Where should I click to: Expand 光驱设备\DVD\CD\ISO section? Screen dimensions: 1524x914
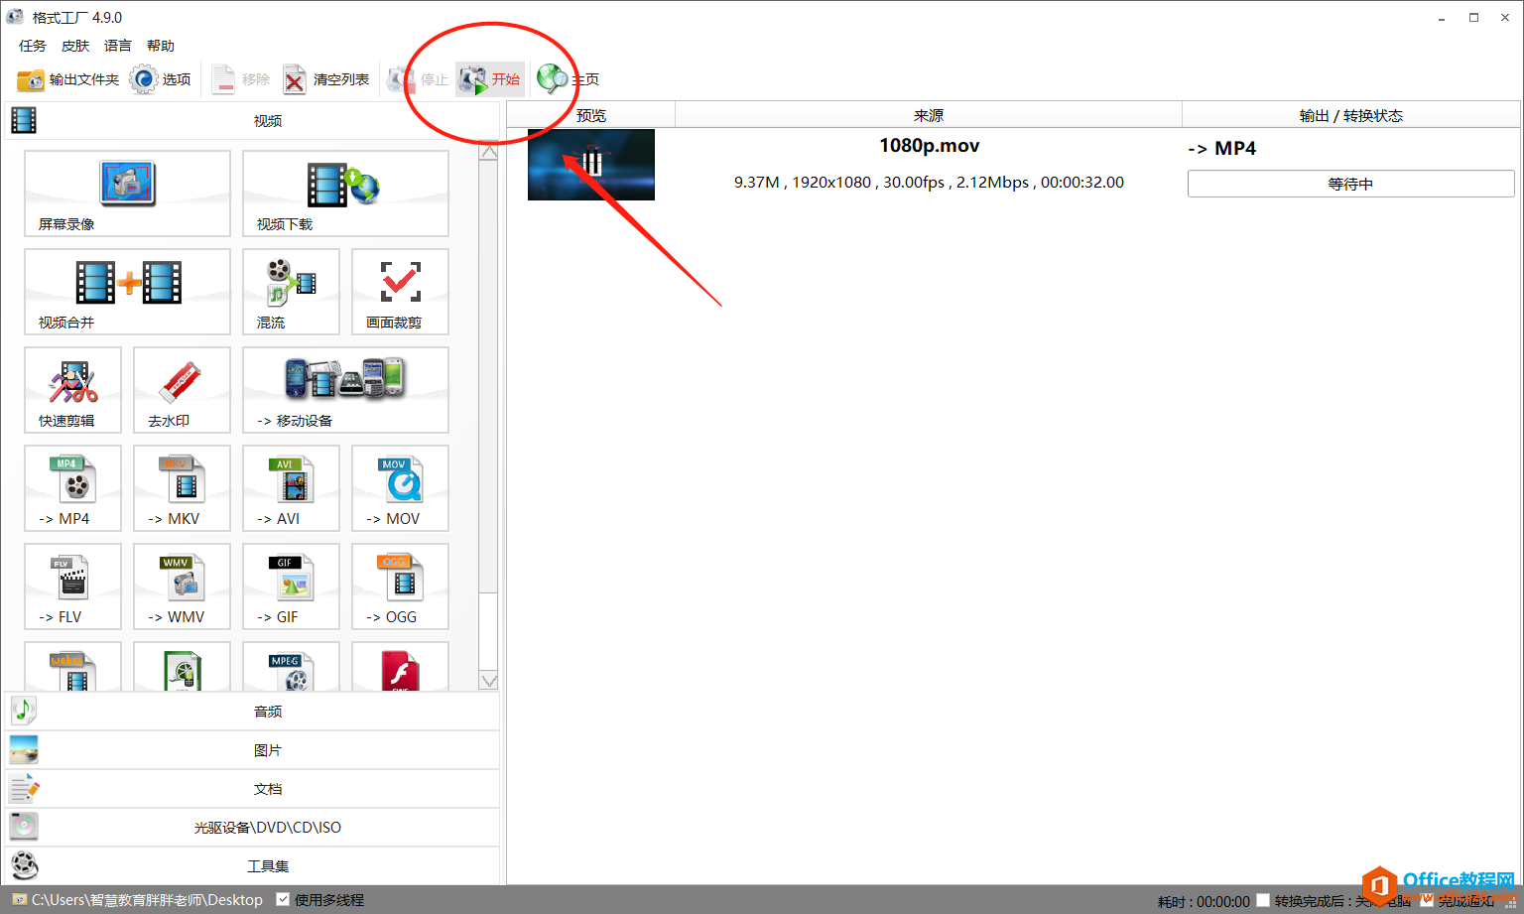point(252,828)
